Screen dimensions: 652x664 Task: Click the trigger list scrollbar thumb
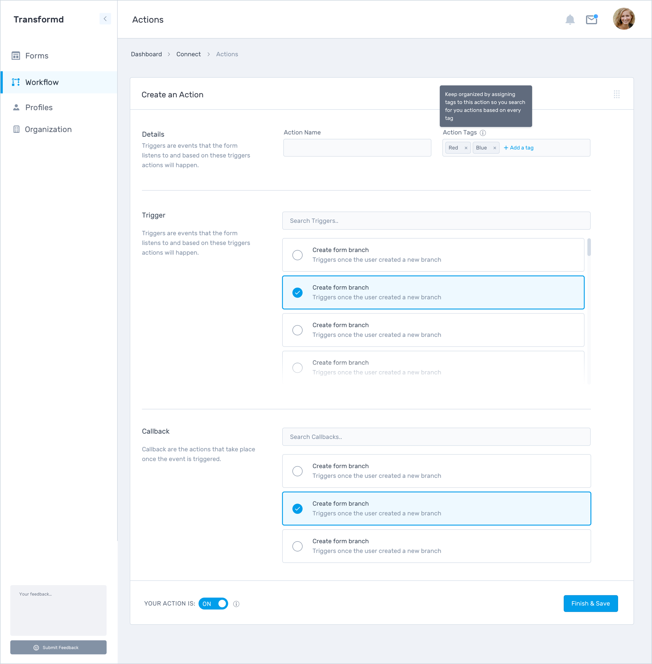coord(589,247)
